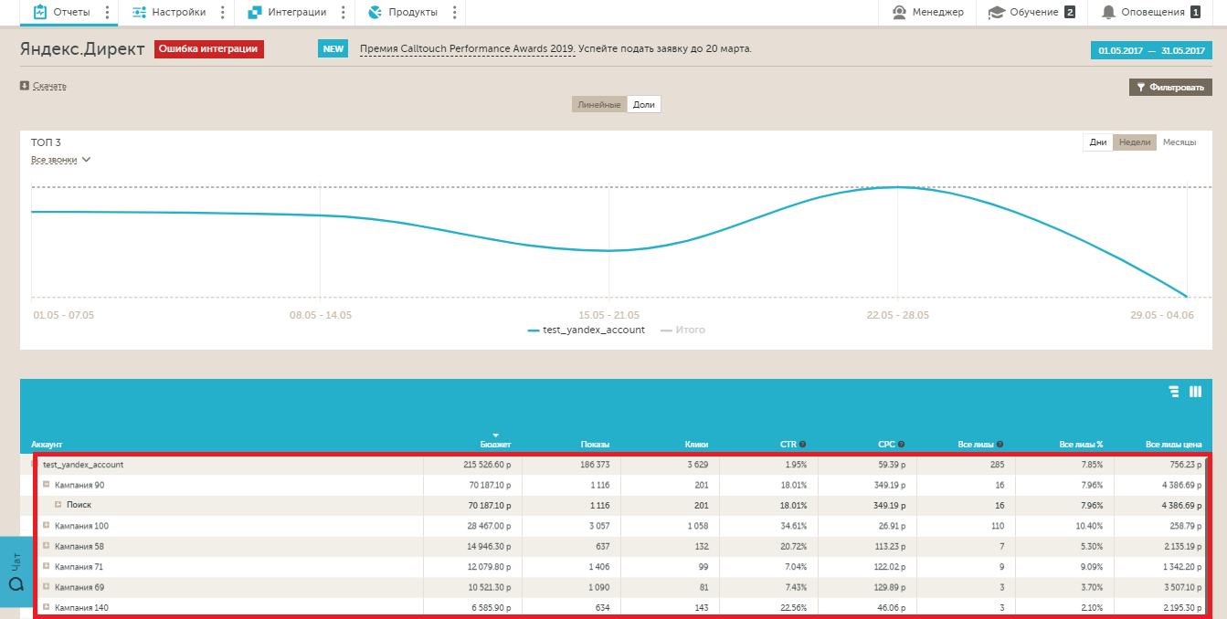Select the Месяцы chart interval
Screen dimensions: 1227x619
pos(1179,142)
